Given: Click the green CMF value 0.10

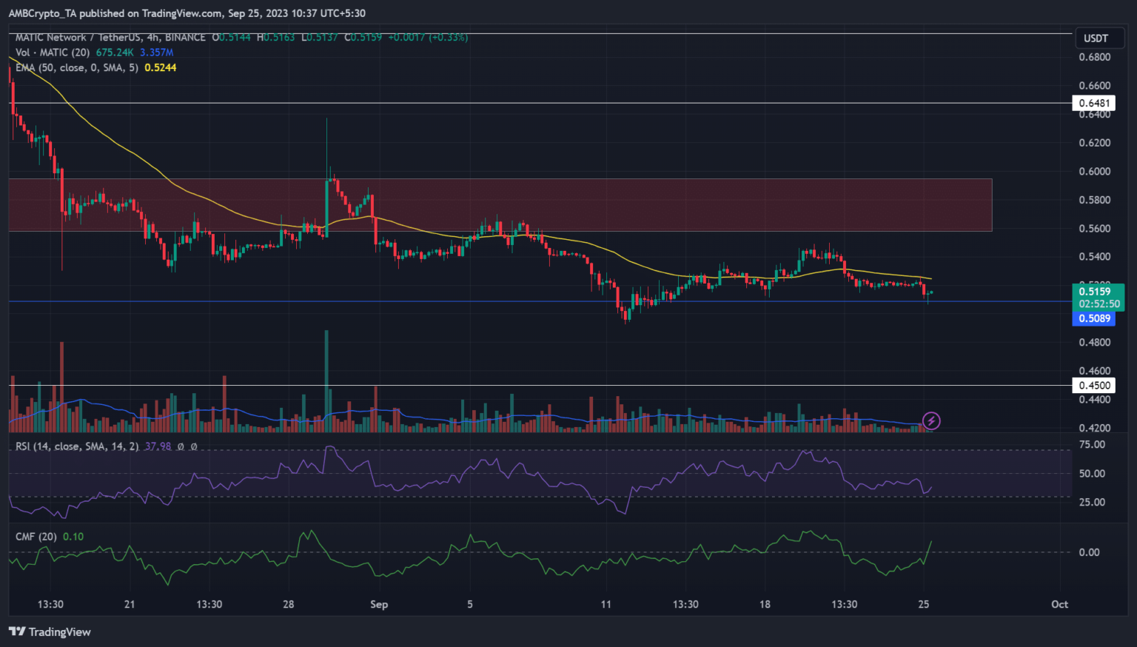Looking at the screenshot, I should pyautogui.click(x=73, y=537).
